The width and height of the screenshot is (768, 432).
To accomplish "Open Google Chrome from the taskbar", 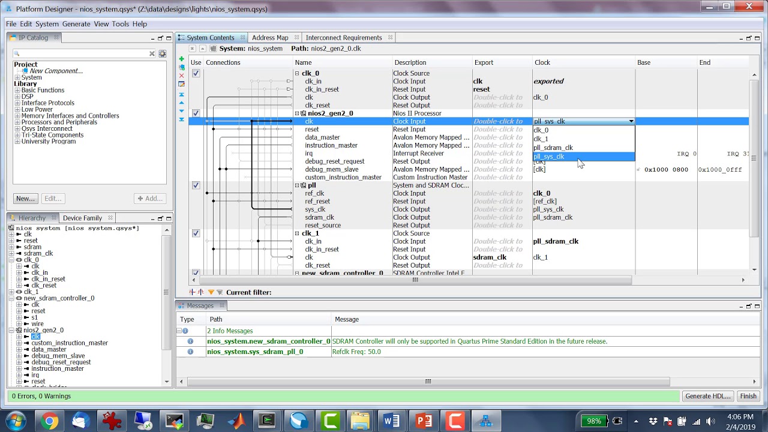I will point(49,421).
